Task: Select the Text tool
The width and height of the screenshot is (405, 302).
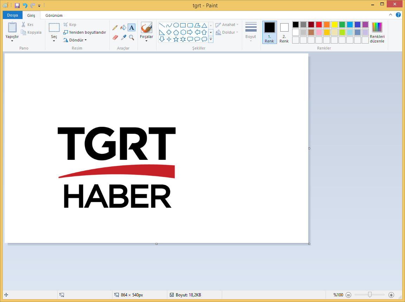Action: [131, 27]
